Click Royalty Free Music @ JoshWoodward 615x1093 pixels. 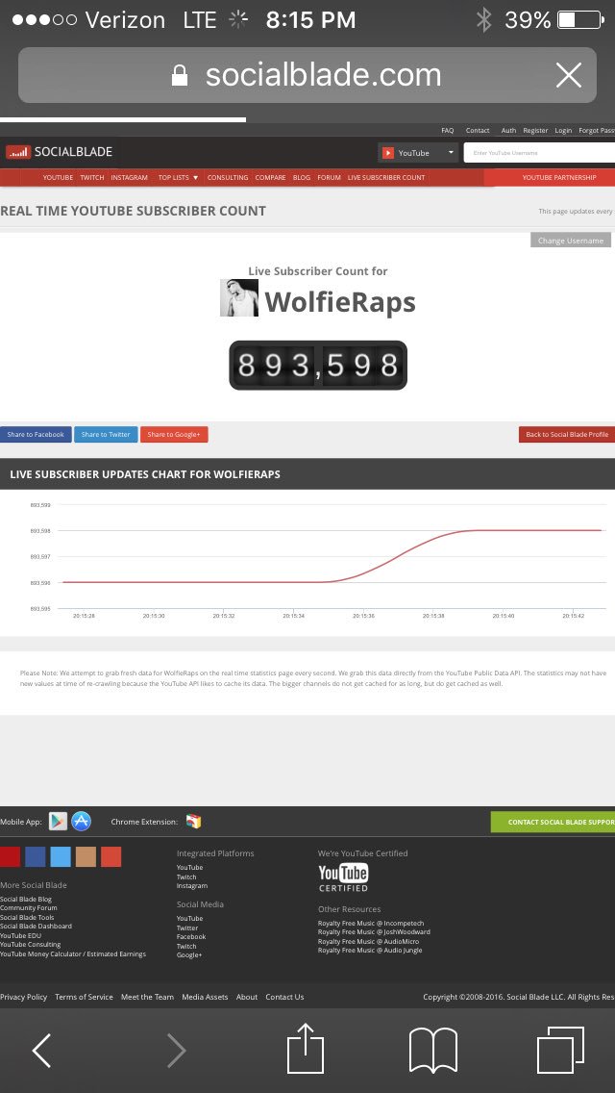point(374,932)
